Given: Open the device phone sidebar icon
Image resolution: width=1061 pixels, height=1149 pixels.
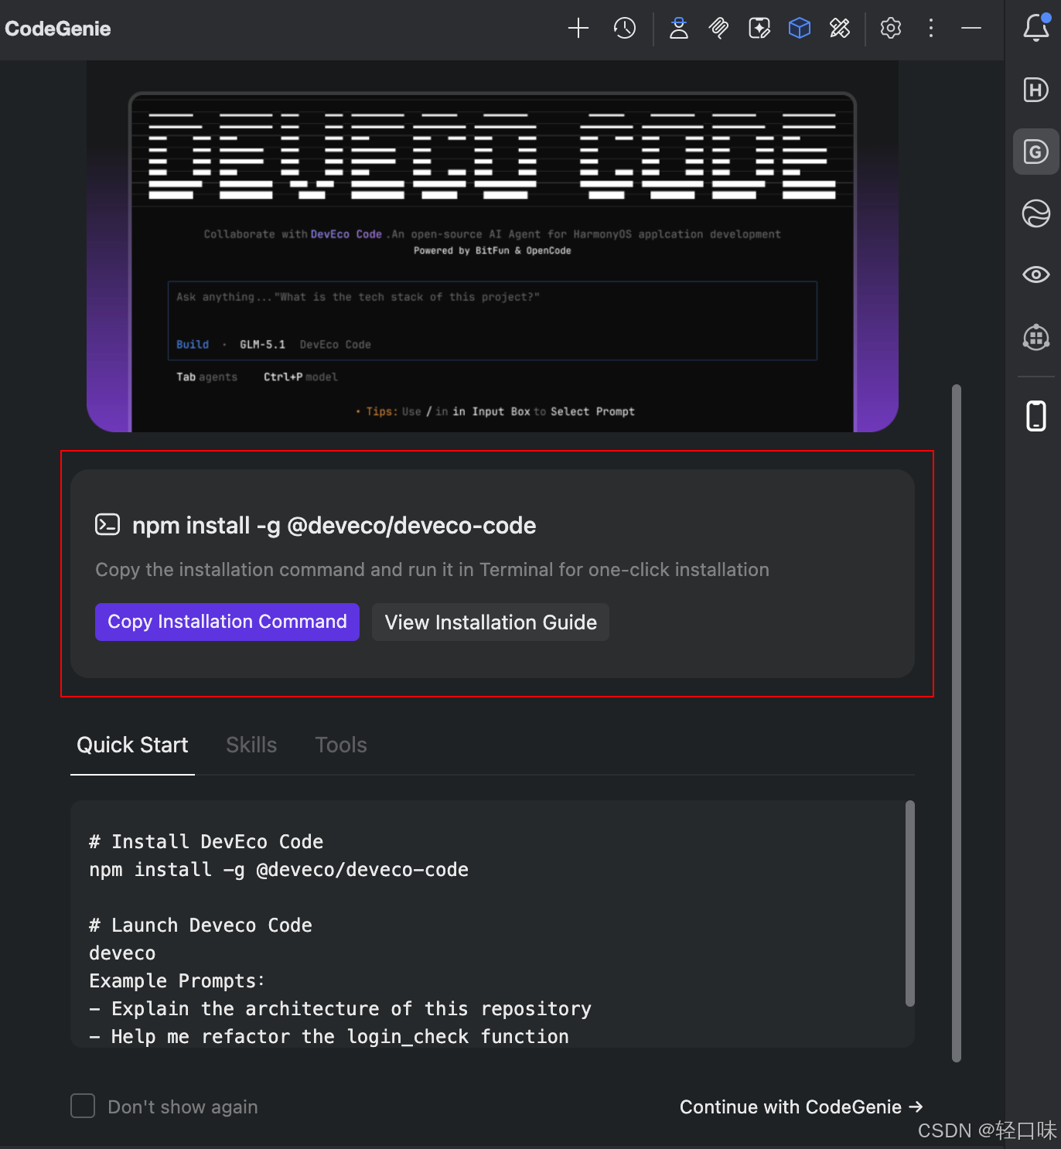Looking at the screenshot, I should point(1036,416).
